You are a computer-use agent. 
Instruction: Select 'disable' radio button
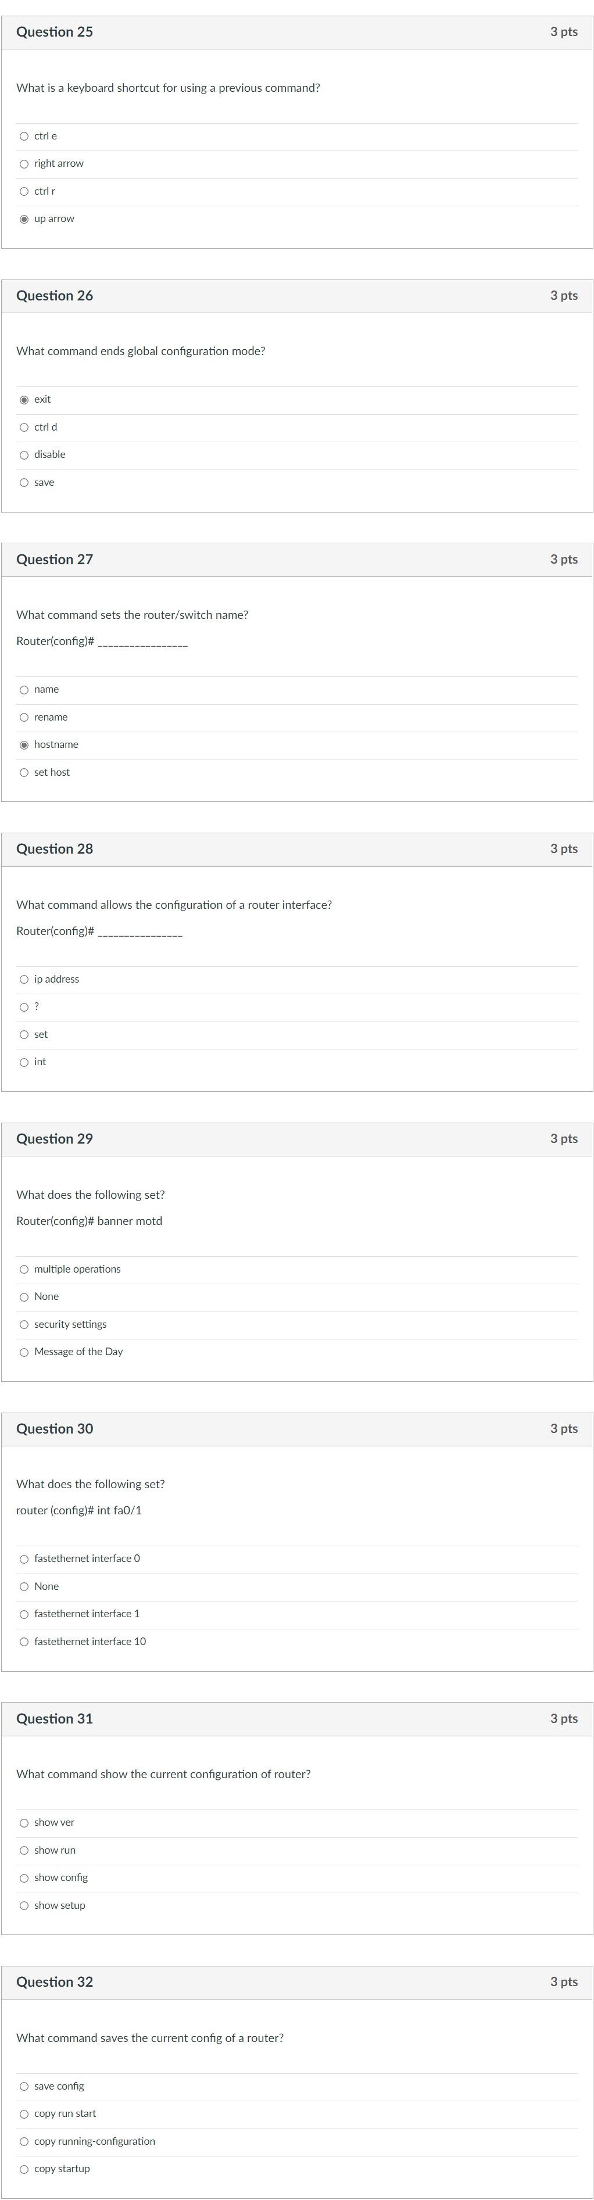(24, 455)
